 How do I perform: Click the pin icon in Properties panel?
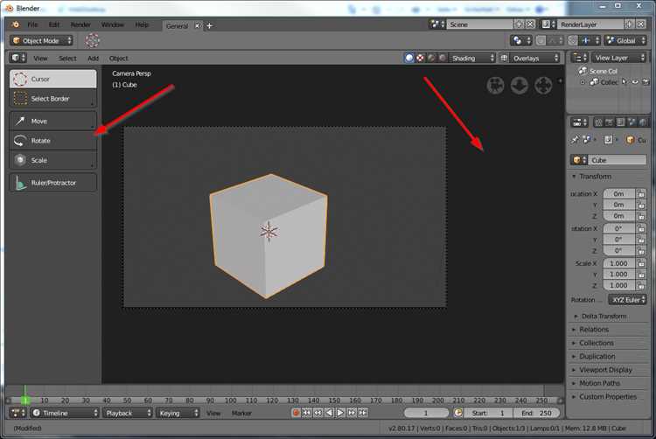[576, 140]
